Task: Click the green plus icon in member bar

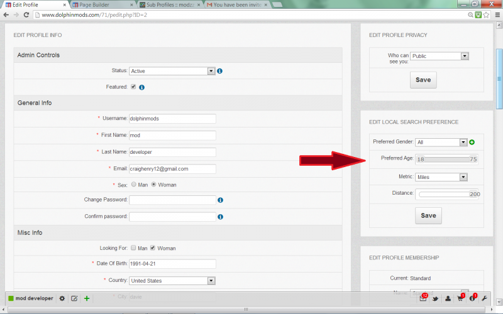Action: pyautogui.click(x=87, y=298)
